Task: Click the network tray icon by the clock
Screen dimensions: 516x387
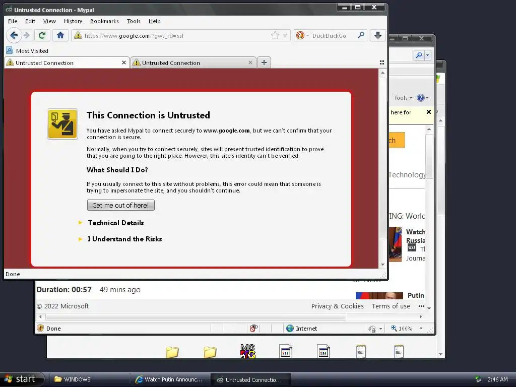Action: pos(478,379)
